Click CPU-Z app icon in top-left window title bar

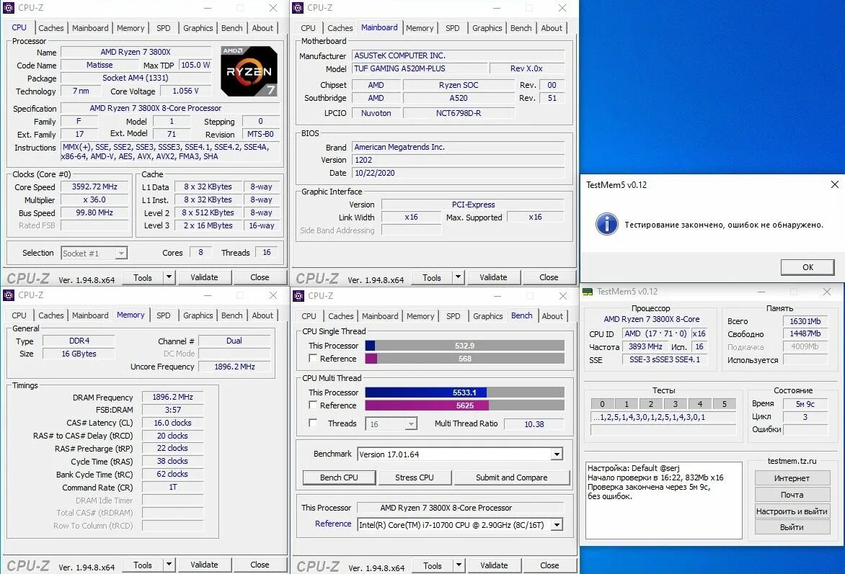tap(9, 7)
